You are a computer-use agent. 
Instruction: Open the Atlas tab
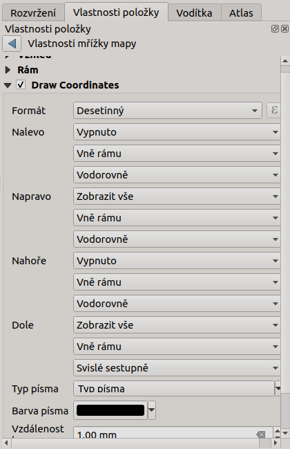pos(241,13)
